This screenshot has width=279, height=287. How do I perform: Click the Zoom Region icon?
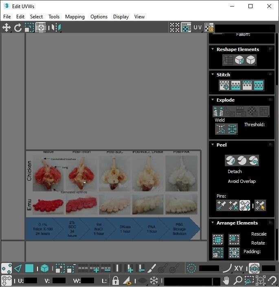(249, 280)
